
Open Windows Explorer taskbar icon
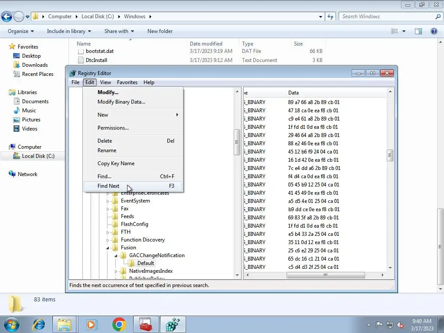pyautogui.click(x=64, y=324)
